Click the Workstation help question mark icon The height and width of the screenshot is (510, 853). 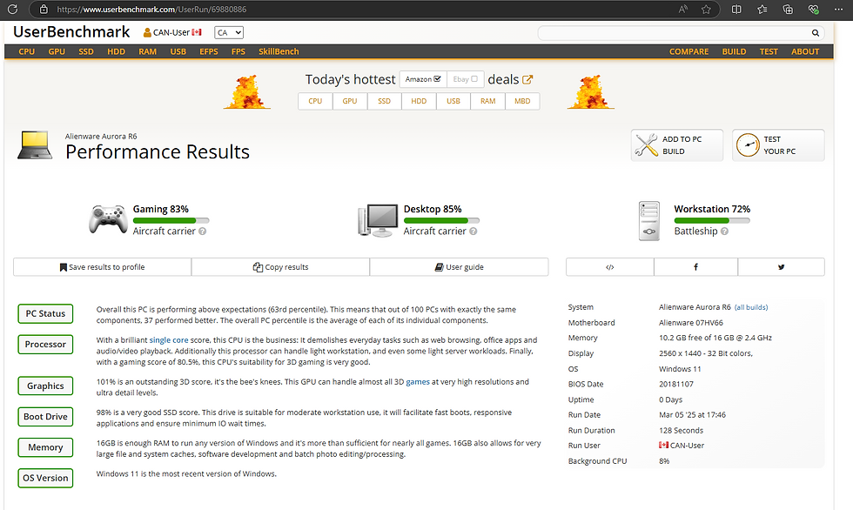[724, 232]
